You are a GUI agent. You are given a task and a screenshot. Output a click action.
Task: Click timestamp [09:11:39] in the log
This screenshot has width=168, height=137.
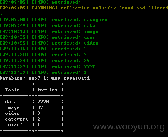14,72
